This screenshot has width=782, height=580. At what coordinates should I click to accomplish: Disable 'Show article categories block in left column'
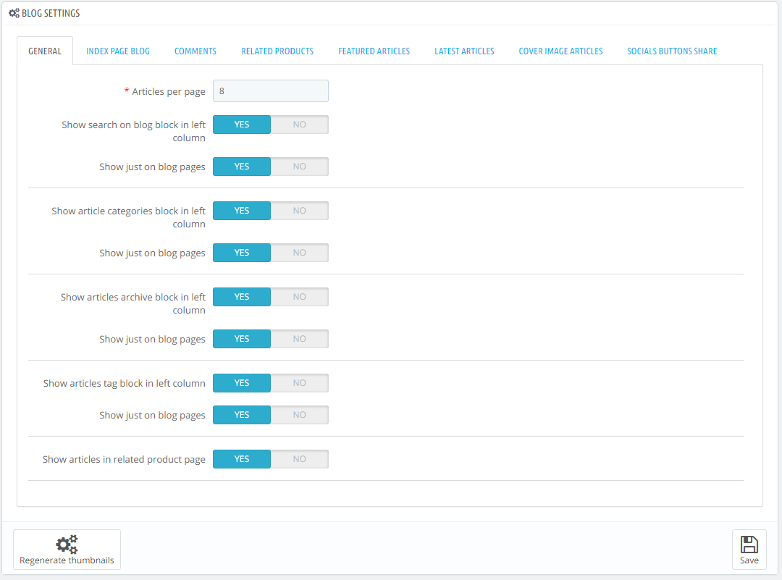click(300, 211)
